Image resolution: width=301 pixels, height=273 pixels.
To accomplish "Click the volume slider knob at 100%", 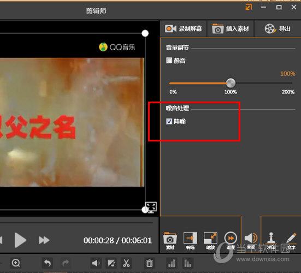I will coord(231,83).
